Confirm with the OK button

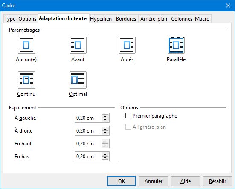pos(122,181)
